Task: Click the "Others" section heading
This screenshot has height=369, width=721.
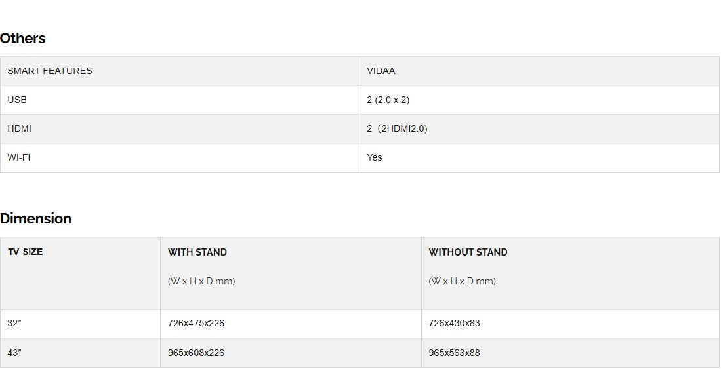Action: pyautogui.click(x=23, y=39)
